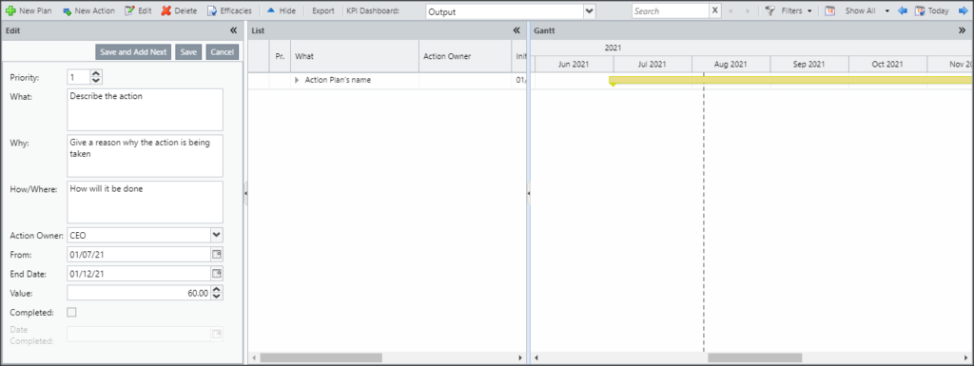
Task: Open the From date calendar picker
Action: coord(217,255)
